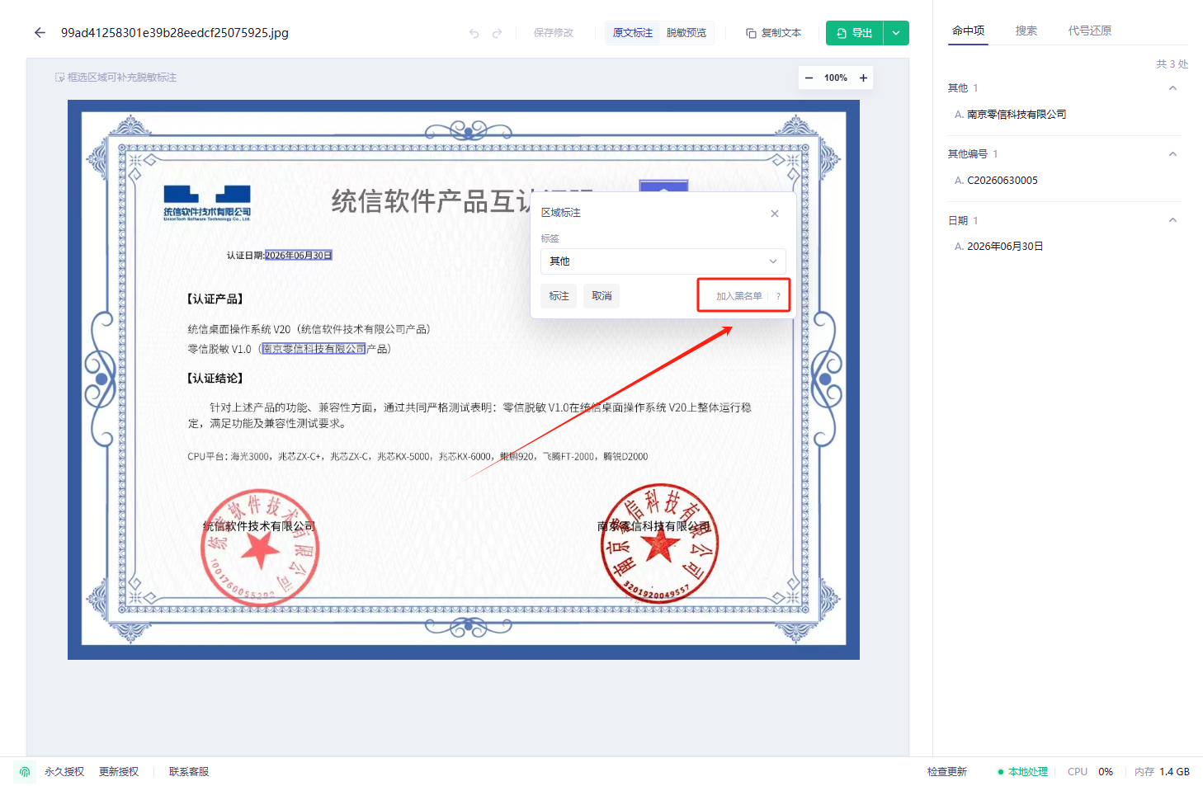Cancel the annotation with 取消

point(602,296)
